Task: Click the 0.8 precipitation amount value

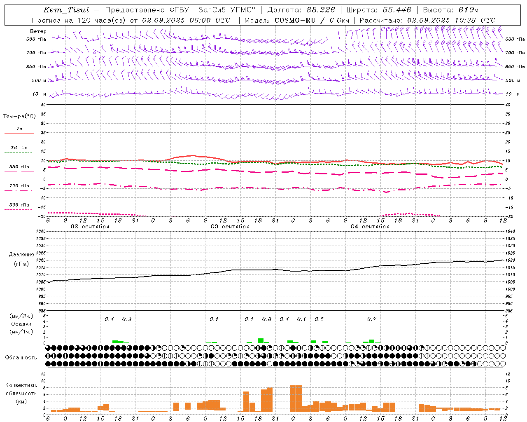Action: tap(267, 319)
